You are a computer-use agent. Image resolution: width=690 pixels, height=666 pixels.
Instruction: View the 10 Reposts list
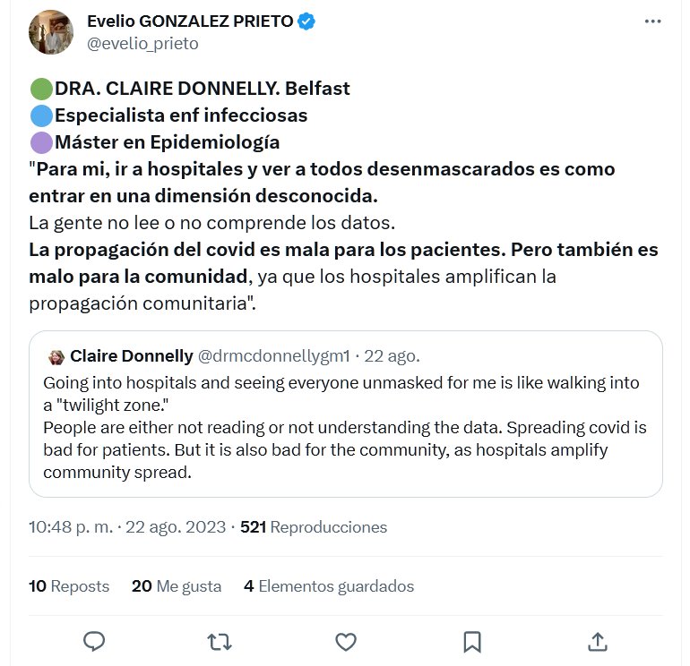pyautogui.click(x=69, y=586)
